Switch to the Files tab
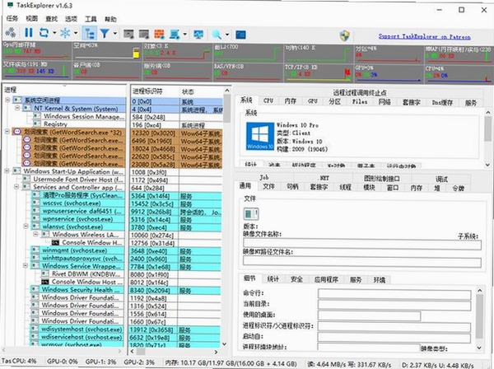 tap(360, 101)
